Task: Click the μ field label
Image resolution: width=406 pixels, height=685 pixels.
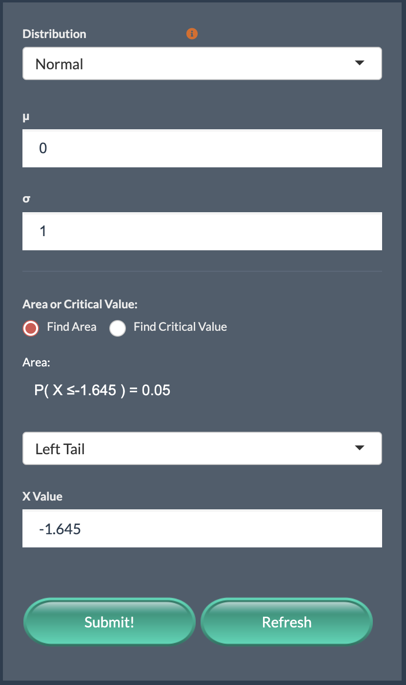Action: (x=27, y=117)
